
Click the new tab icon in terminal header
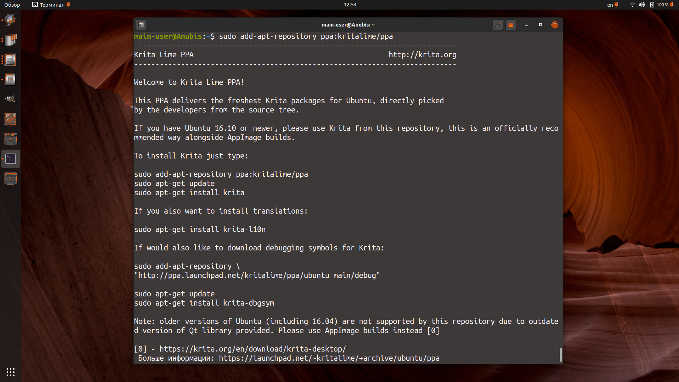(x=141, y=25)
